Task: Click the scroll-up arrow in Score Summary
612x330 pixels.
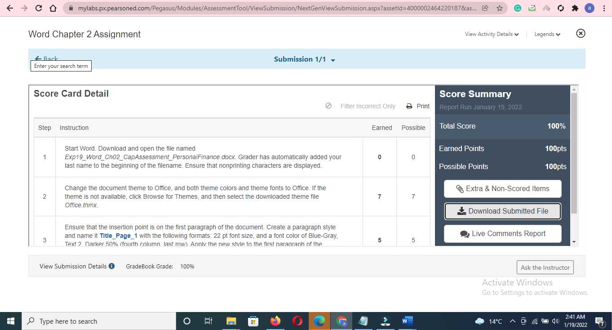Action: [x=574, y=90]
